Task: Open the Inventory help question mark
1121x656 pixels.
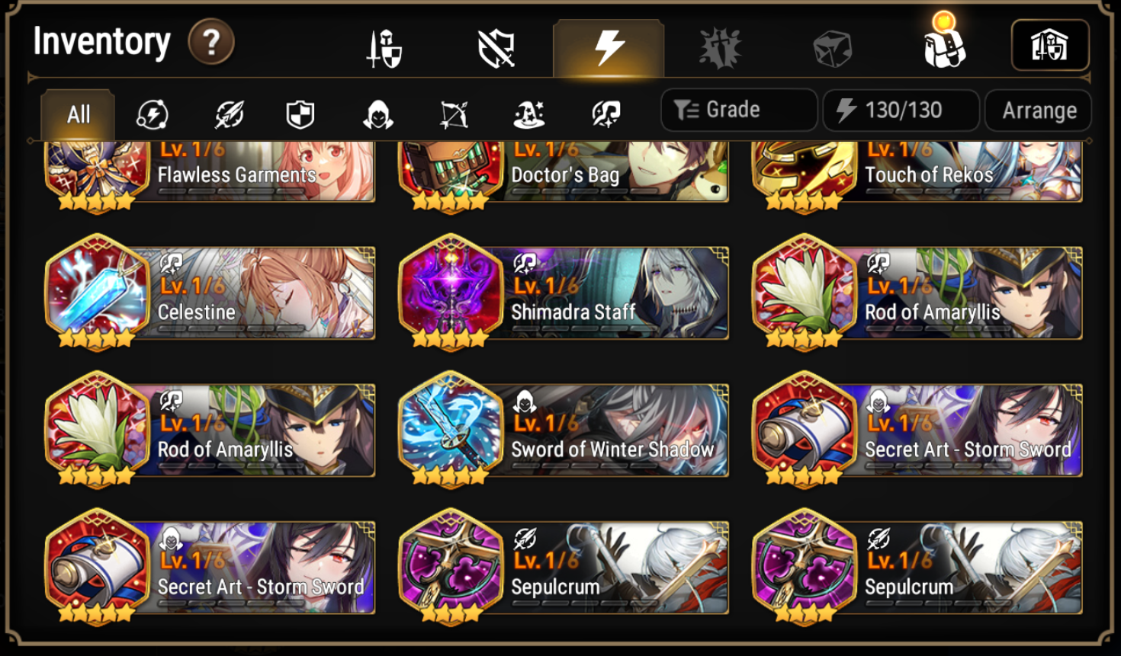Action: (x=211, y=43)
